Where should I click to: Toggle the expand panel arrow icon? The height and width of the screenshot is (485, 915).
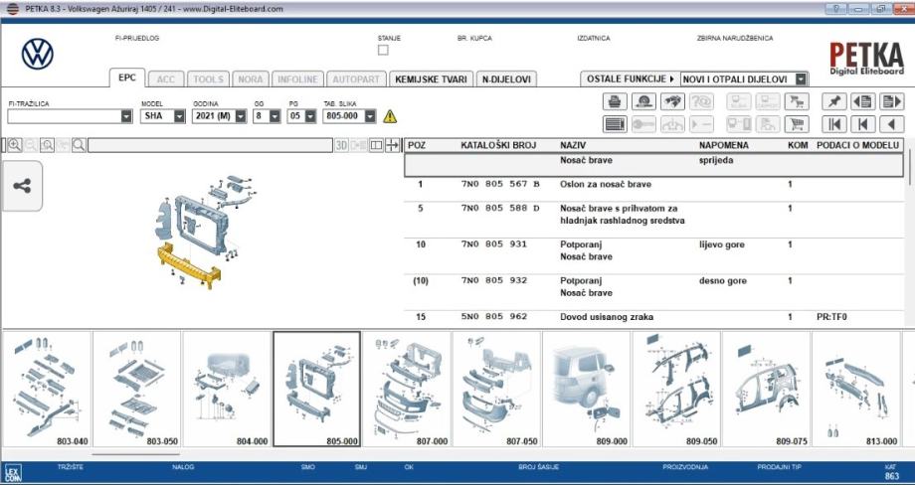[x=393, y=145]
